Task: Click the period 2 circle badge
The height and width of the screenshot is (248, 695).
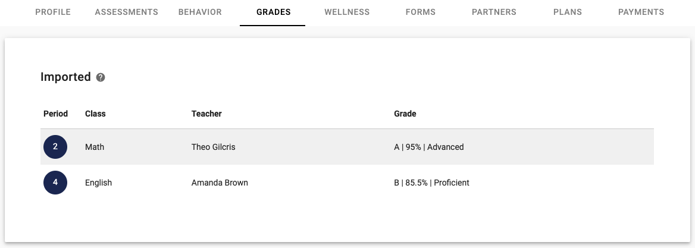Action: (x=55, y=146)
